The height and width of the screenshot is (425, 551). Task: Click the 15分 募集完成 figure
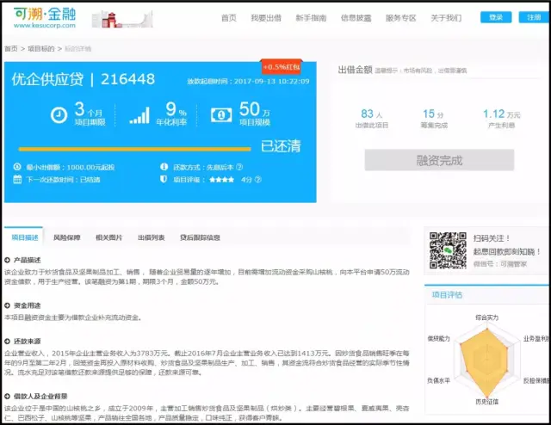434,119
